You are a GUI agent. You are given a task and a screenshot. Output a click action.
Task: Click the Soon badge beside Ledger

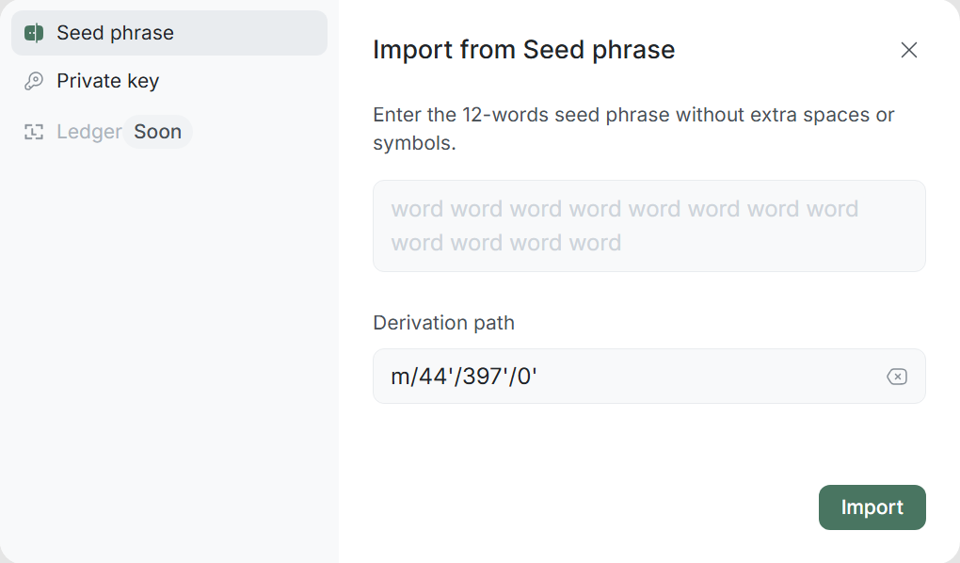click(157, 132)
